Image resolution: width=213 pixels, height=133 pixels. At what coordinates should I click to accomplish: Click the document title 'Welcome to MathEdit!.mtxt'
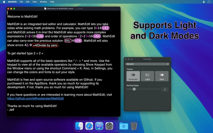coord(60,9)
